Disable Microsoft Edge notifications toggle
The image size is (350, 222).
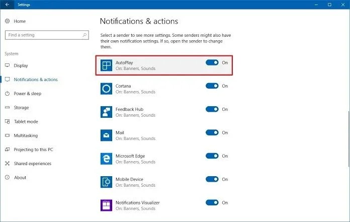pyautogui.click(x=212, y=156)
